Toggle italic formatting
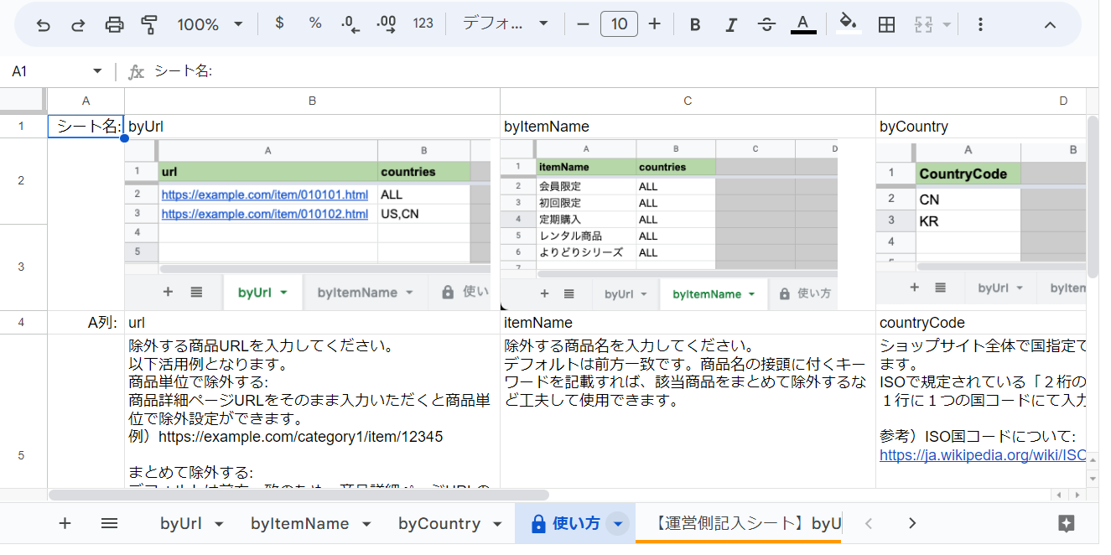 pyautogui.click(x=730, y=24)
